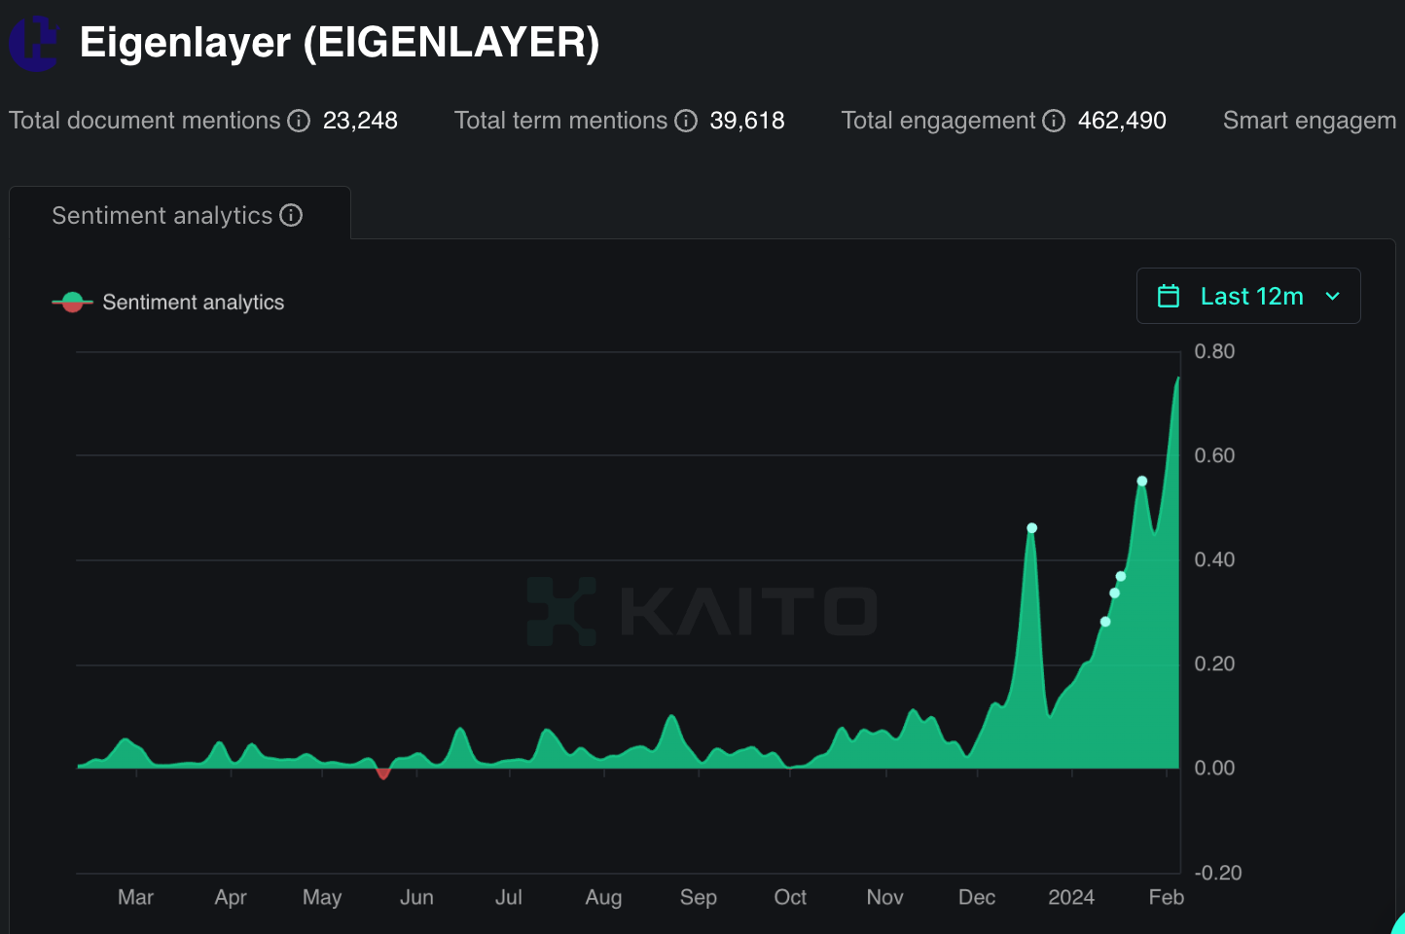Click the lowest of three clustered January markers
1405x934 pixels.
(x=1105, y=622)
